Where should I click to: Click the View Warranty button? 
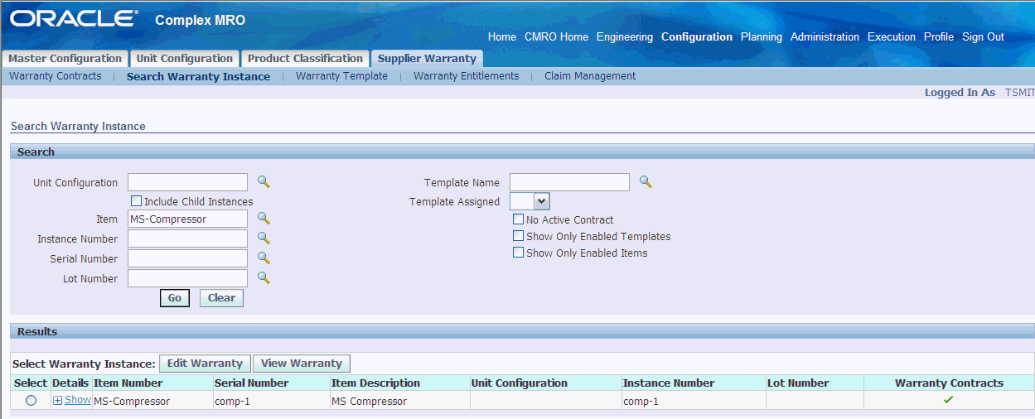point(302,364)
